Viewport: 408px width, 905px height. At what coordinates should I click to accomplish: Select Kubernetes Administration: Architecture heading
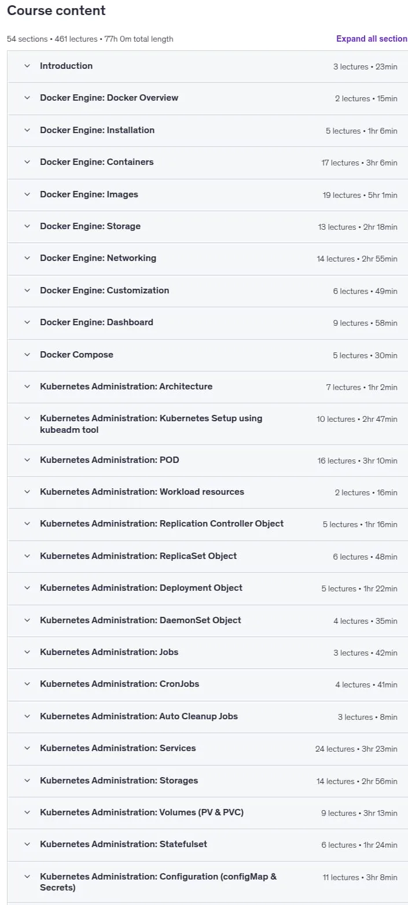coord(126,387)
